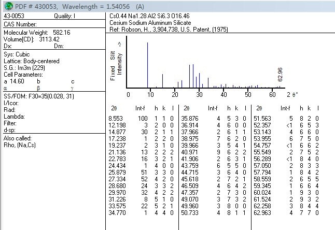Viewport: 335px width, 230px height.
Task: Click the Filter label
Action: pos(10,123)
